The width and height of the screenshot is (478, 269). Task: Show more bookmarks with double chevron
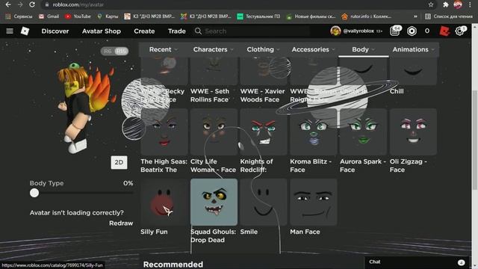tap(415, 16)
